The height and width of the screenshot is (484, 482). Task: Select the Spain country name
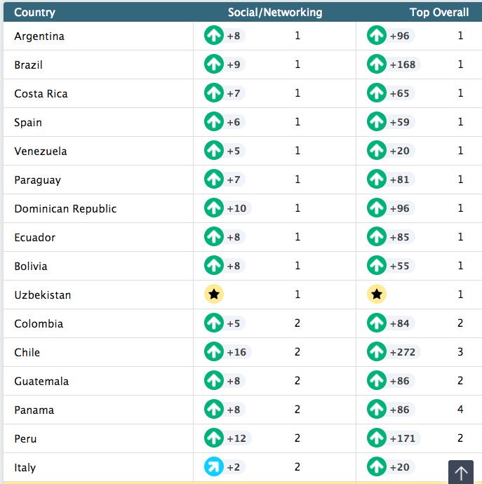28,123
